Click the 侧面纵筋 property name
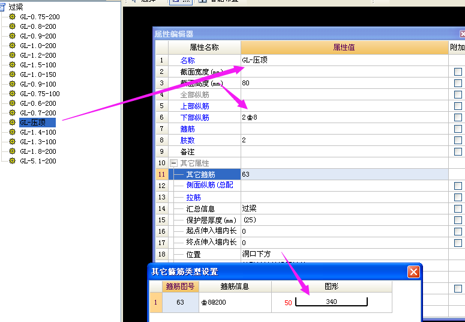 coord(209,185)
